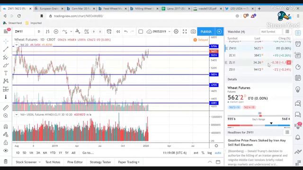Select the brush drawing tool
303x170 pixels.
[x=6, y=65]
